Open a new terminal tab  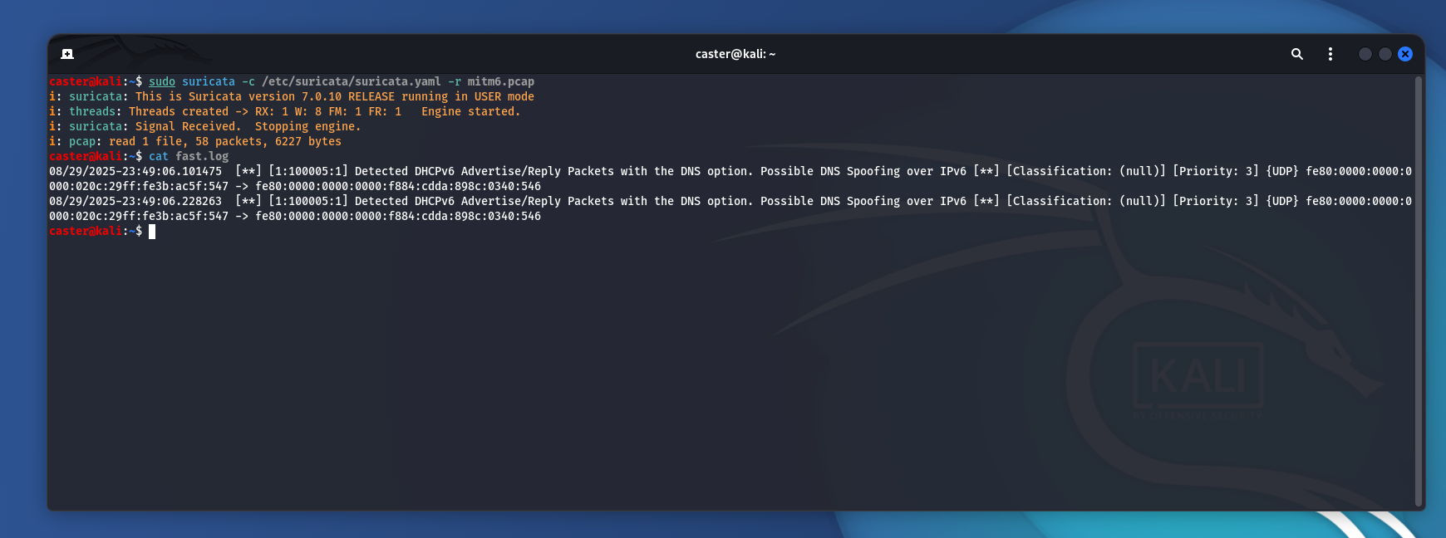[67, 54]
